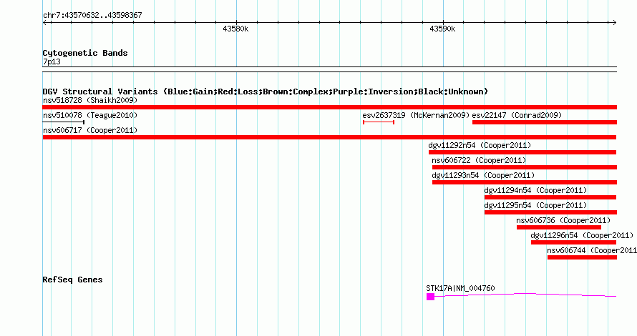This screenshot has height=336, width=637.
Task: Click the dgv11293n54 (Cooper2011) red bar
Action: pyautogui.click(x=525, y=182)
